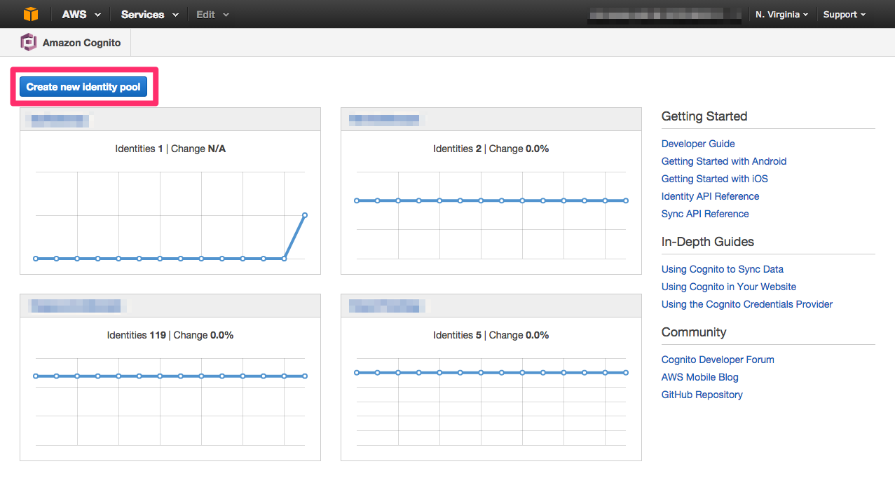
Task: Click the rising last data point in Identities 1 chart
Action: pyautogui.click(x=305, y=215)
